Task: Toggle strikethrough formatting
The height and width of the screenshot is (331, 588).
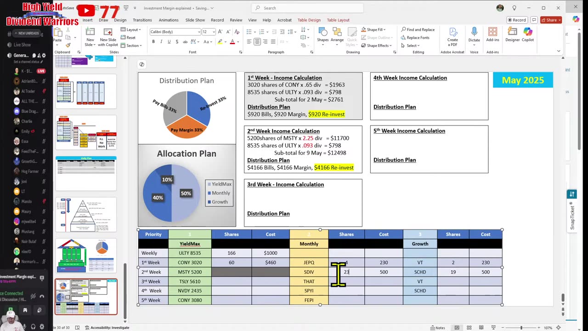Action: tap(185, 42)
